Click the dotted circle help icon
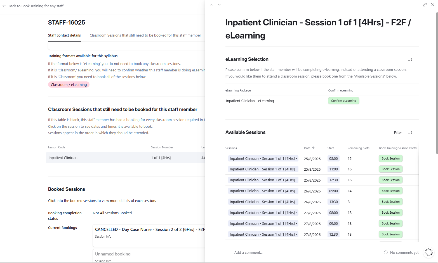Viewport: 438px width, 263px height. coord(429,252)
